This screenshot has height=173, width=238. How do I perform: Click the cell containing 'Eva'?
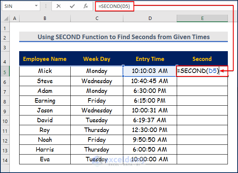[x=45, y=159]
